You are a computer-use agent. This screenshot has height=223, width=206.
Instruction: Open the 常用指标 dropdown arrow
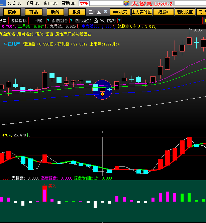tap(119, 20)
